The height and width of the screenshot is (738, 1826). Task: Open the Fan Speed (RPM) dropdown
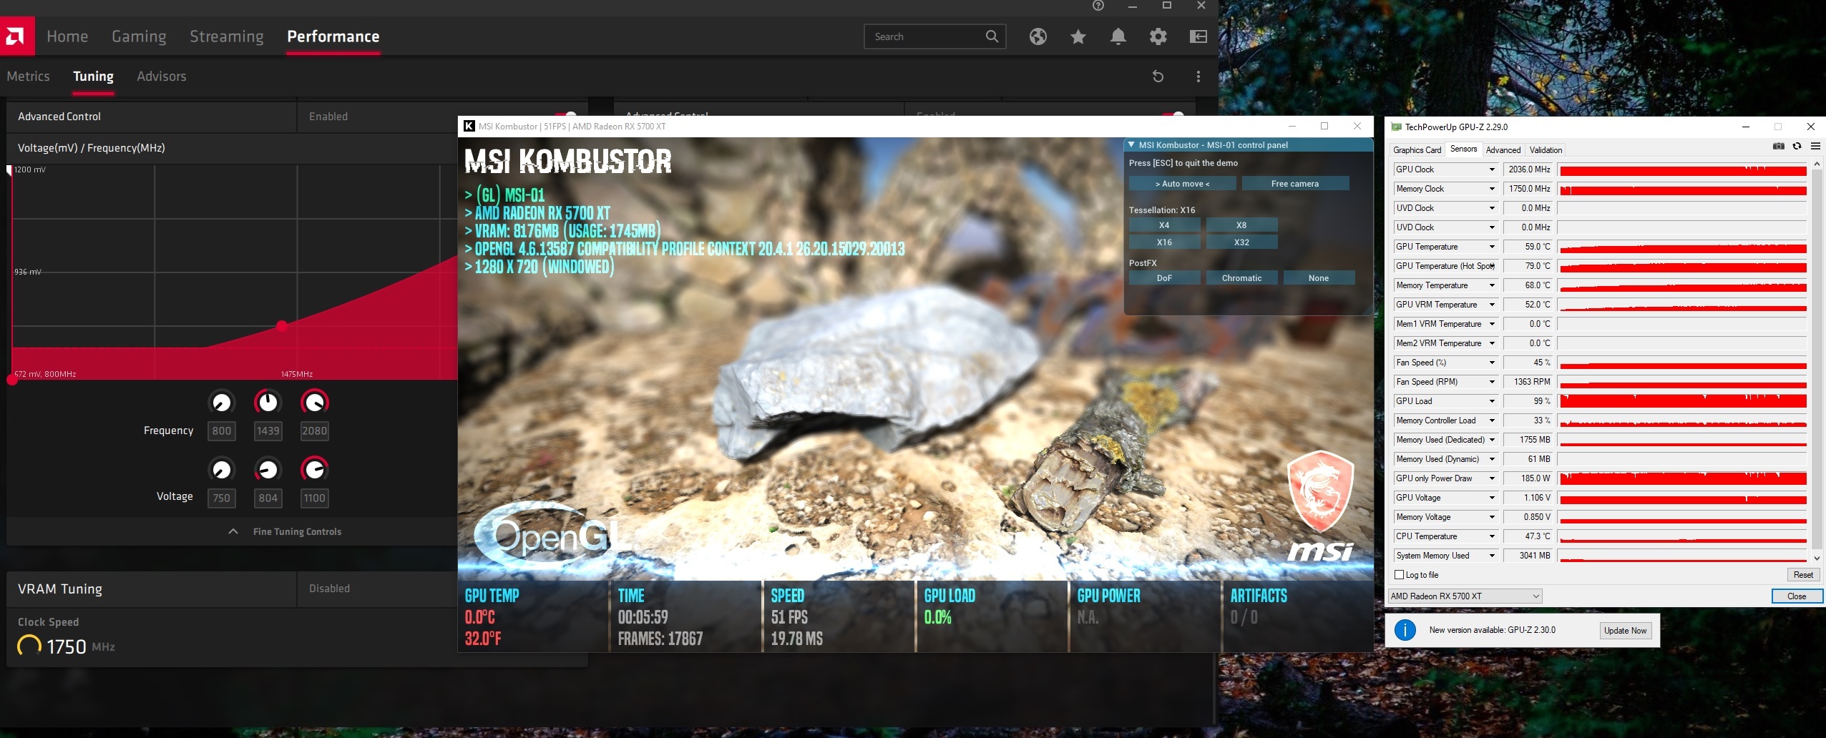point(1492,382)
